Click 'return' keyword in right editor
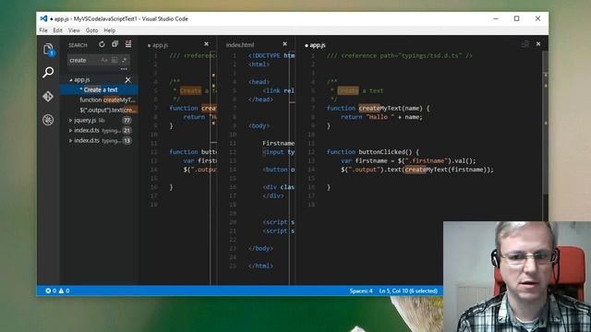This screenshot has height=332, width=591. pos(351,117)
